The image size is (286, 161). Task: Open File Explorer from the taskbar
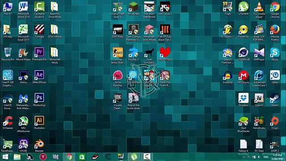[17, 157]
